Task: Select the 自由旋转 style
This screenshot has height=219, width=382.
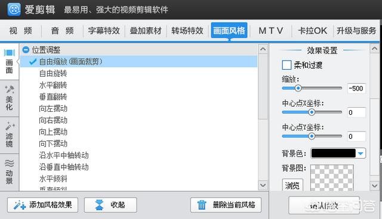Action: point(53,73)
